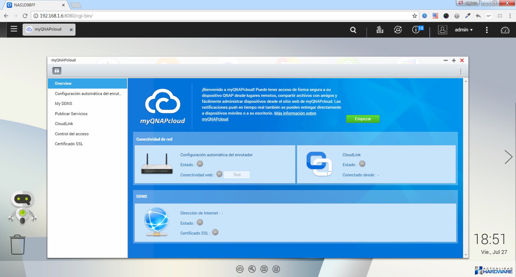Image resolution: width=516 pixels, height=277 pixels.
Task: Follow the Más información sobre myQNAPcloud link
Action: point(295,113)
